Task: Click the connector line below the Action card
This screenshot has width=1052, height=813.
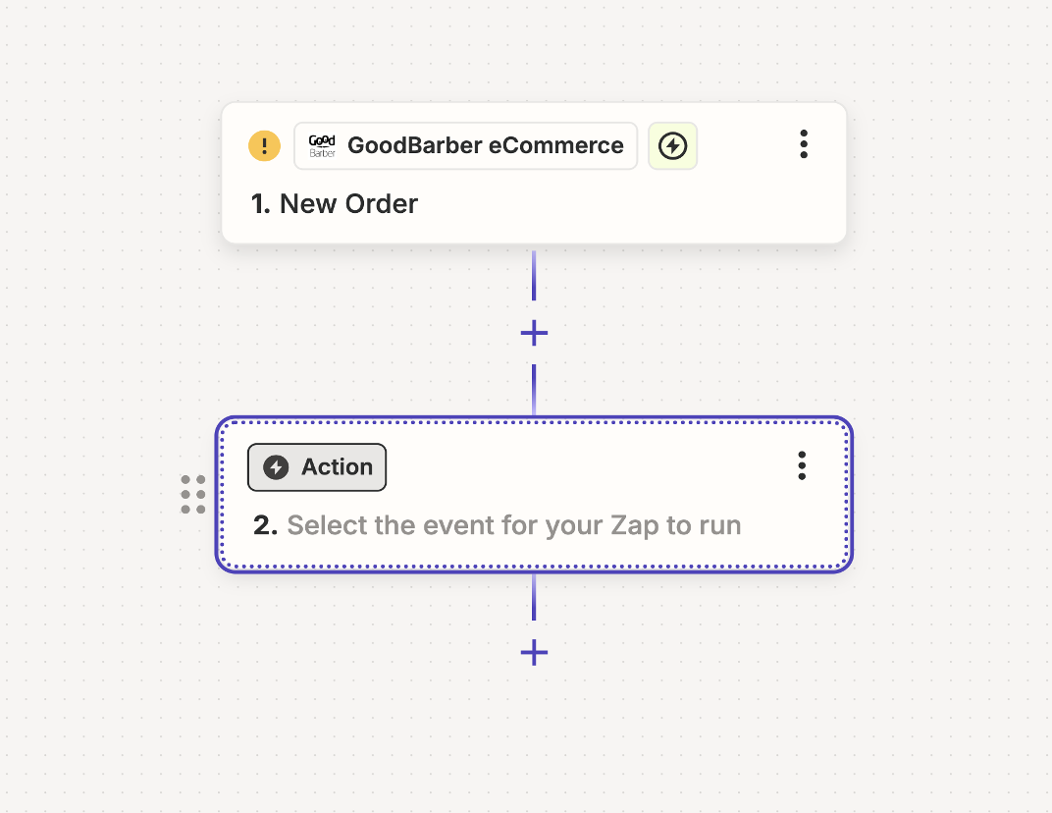Action: (x=534, y=597)
